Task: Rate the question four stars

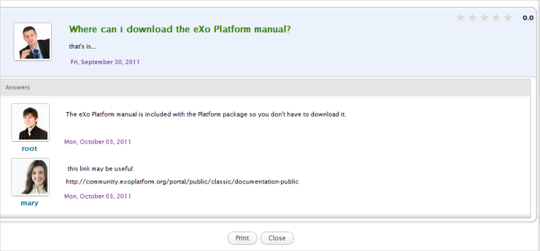Action: (496, 18)
